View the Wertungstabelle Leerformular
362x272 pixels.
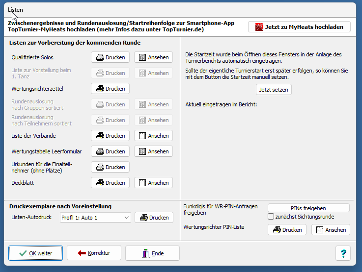pyautogui.click(x=153, y=151)
